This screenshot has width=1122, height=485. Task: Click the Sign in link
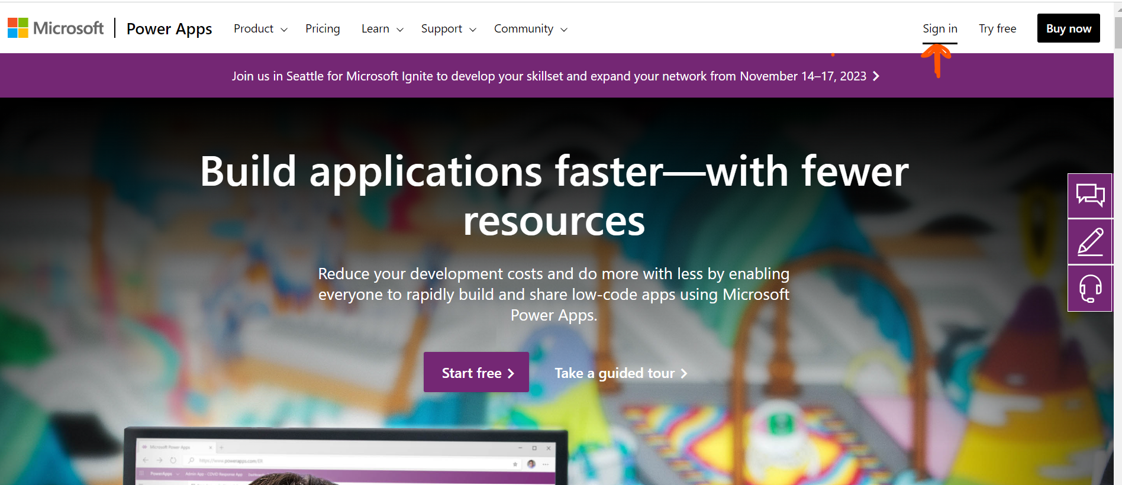click(940, 28)
